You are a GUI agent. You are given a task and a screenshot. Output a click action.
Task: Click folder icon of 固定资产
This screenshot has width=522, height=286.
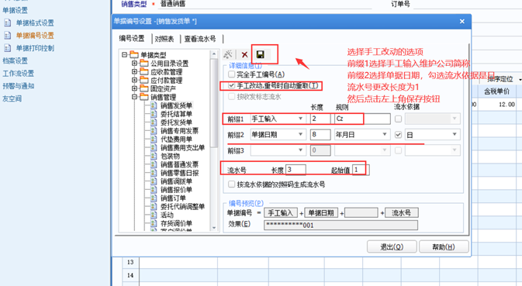pyautogui.click(x=144, y=88)
